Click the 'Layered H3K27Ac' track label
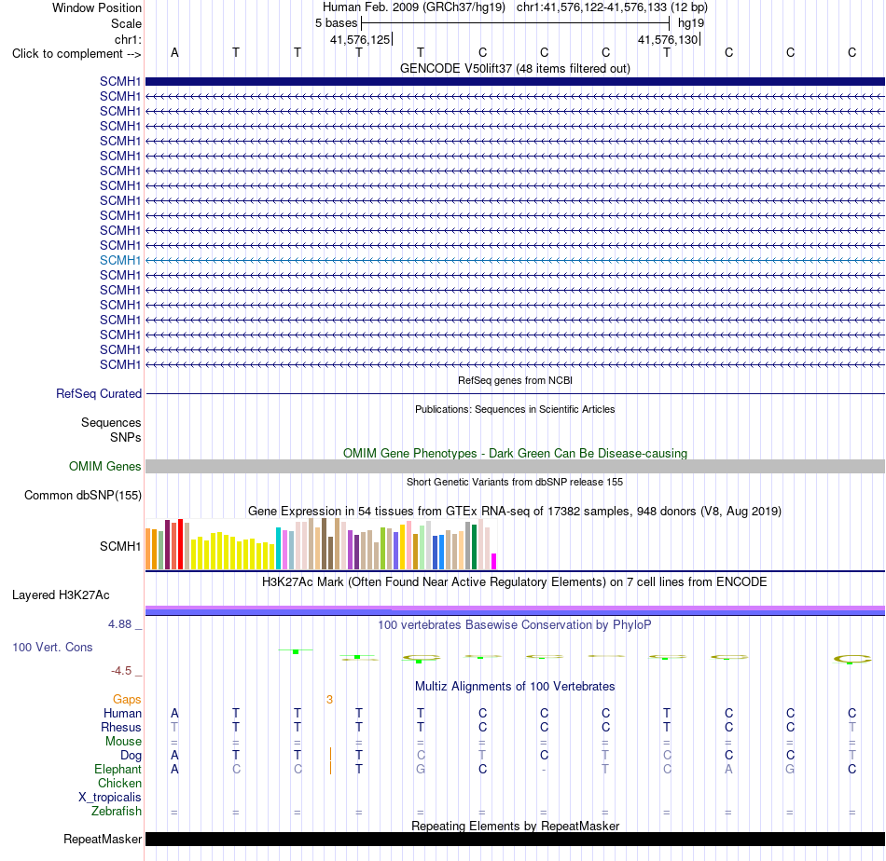This screenshot has width=886, height=861. pyautogui.click(x=61, y=595)
